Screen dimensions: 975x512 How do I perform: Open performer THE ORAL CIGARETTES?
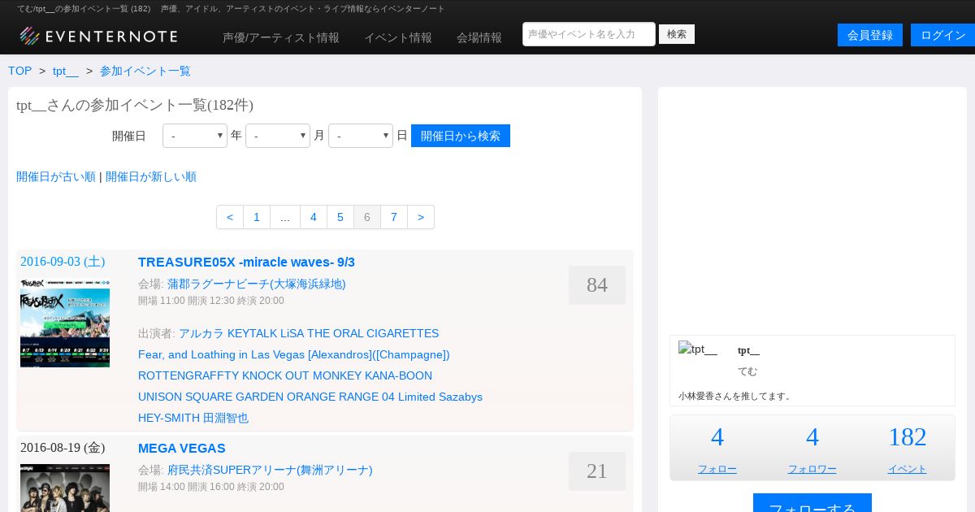pyautogui.click(x=373, y=333)
